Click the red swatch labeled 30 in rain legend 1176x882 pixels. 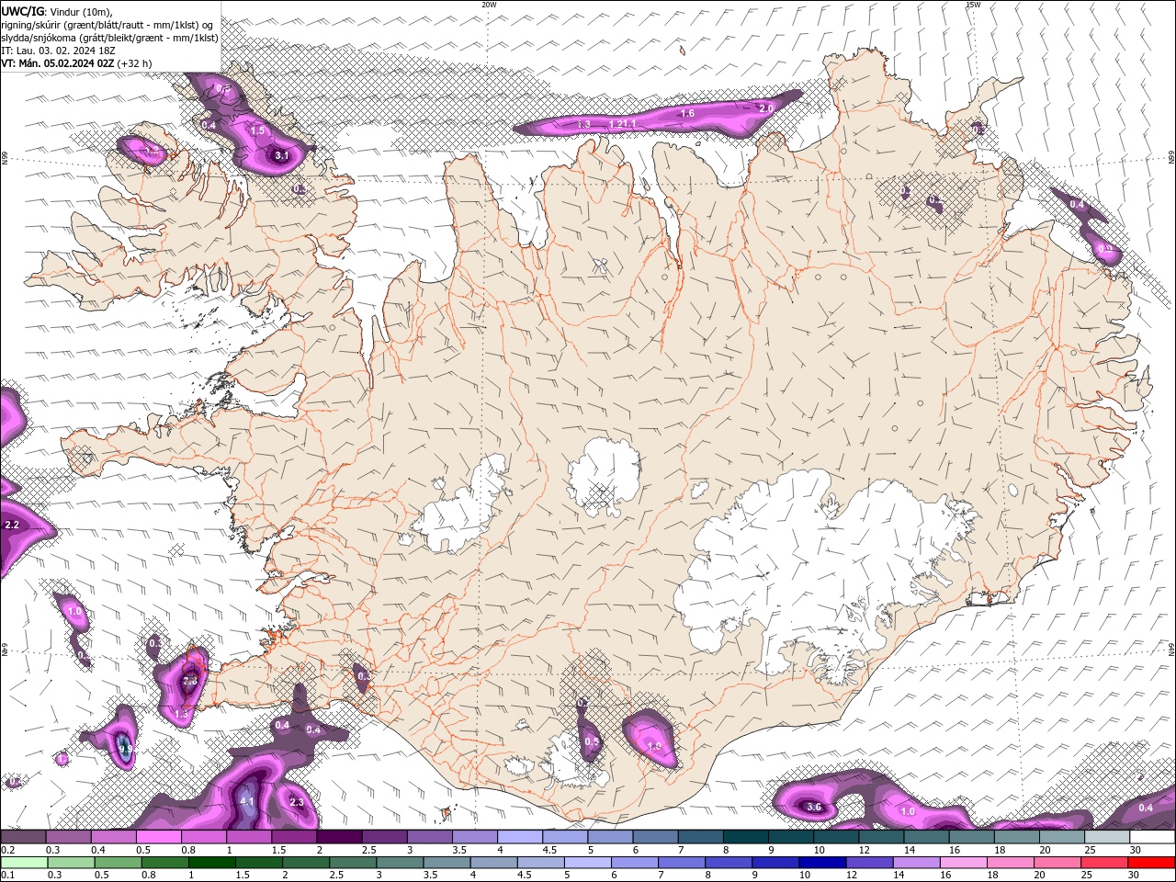[x=1152, y=862]
